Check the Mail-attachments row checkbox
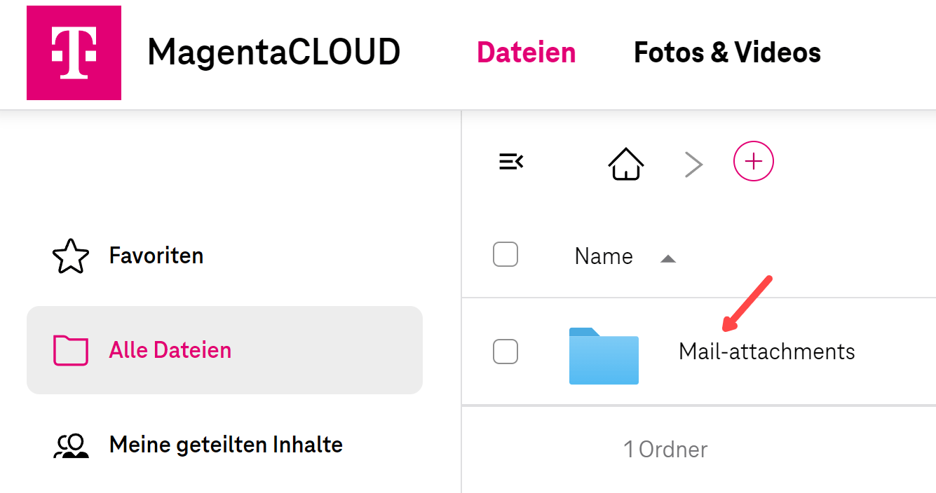The image size is (936, 493). click(506, 351)
